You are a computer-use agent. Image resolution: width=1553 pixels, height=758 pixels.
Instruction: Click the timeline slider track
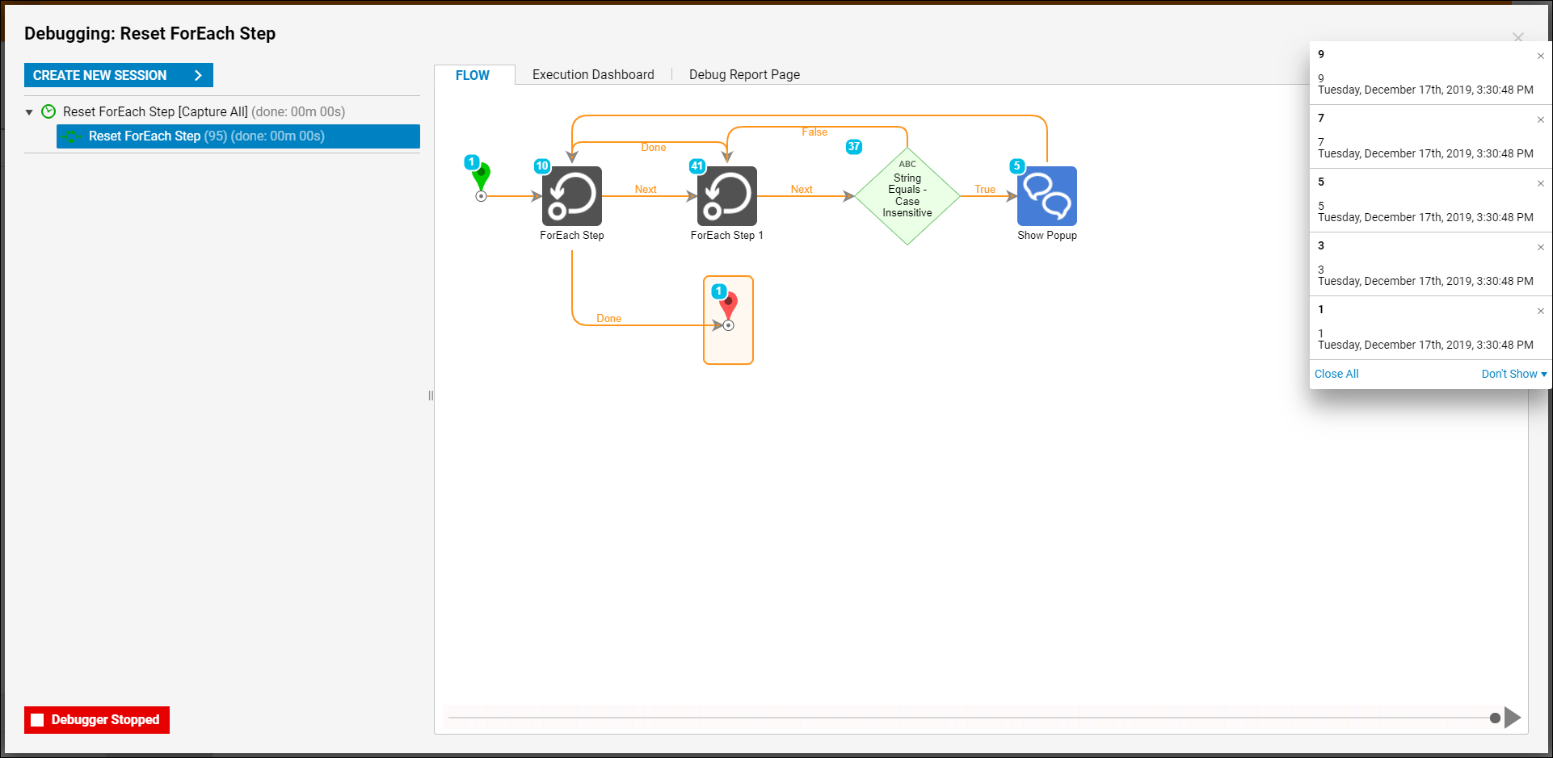coord(970,718)
